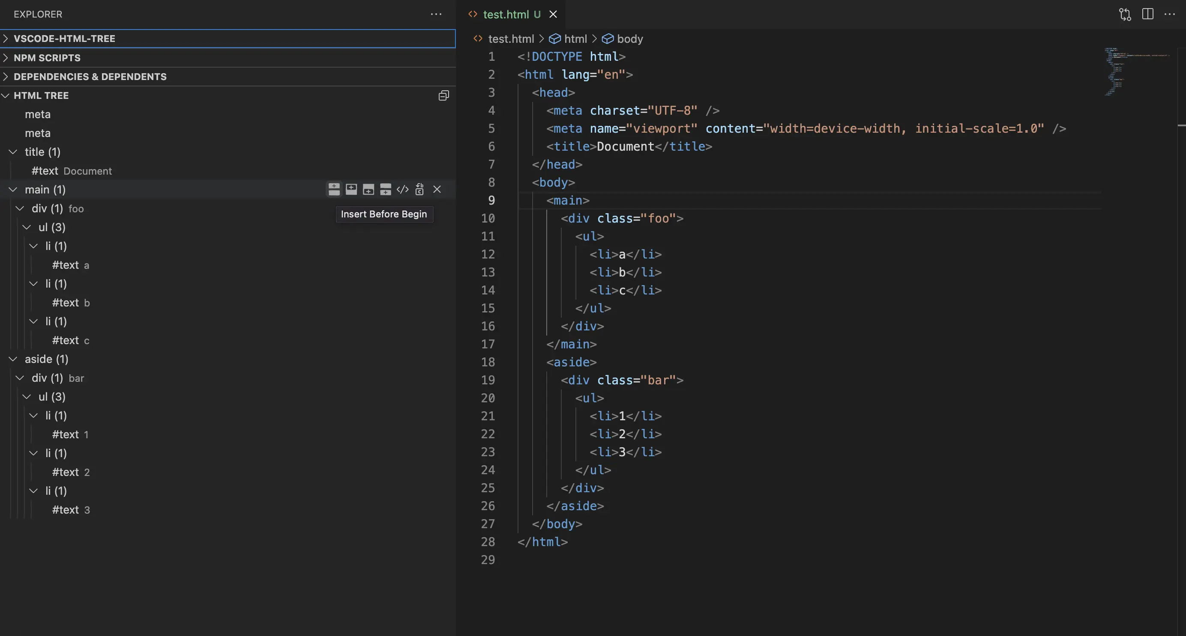Click the code brackets icon on main row
The height and width of the screenshot is (636, 1186).
(402, 190)
